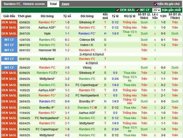Click FC Copenhague in the 01/04/25 row

47,129
